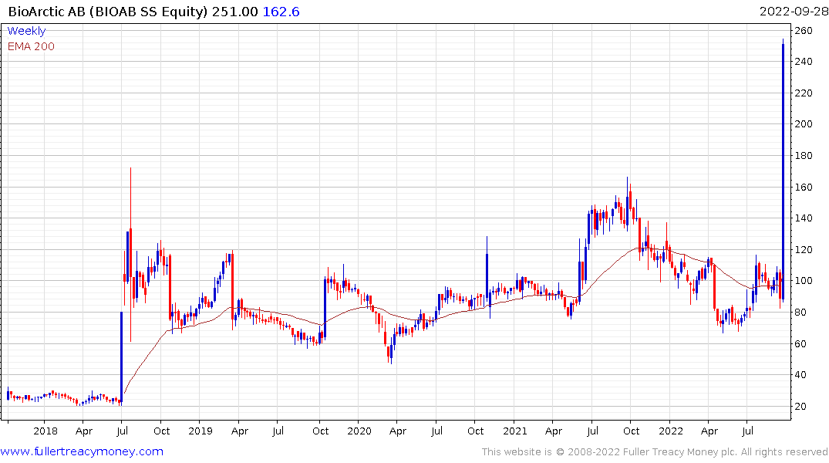Click the 2020 x-axis label
Image resolution: width=829 pixels, height=463 pixels.
pyautogui.click(x=359, y=431)
